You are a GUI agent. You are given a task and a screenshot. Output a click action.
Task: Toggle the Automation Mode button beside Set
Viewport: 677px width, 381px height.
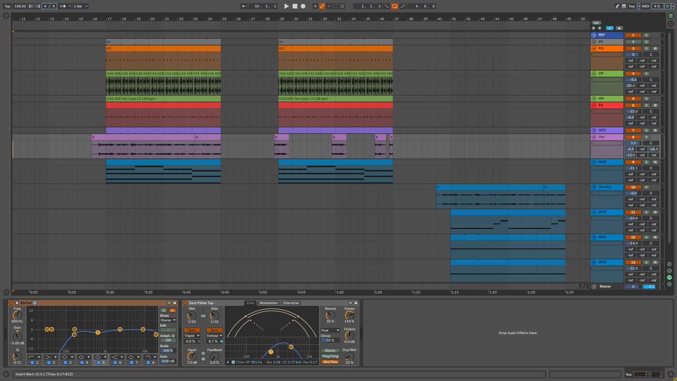coord(610,28)
